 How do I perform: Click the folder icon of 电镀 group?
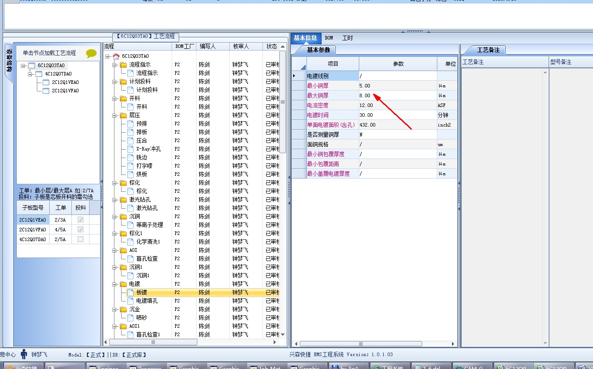123,284
